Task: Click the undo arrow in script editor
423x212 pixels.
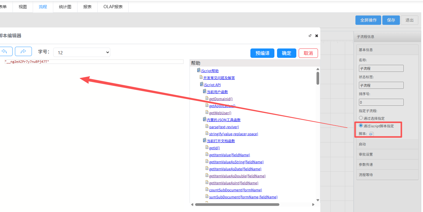Action: tap(5, 51)
